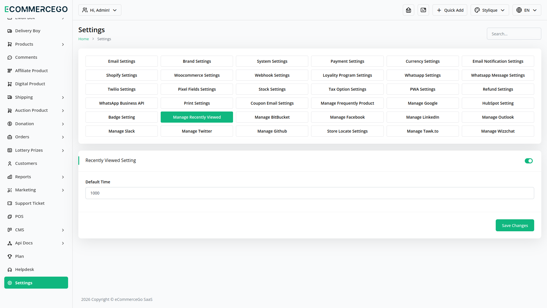547x308 pixels.
Task: Open the Payment Settings tab
Action: point(347,61)
